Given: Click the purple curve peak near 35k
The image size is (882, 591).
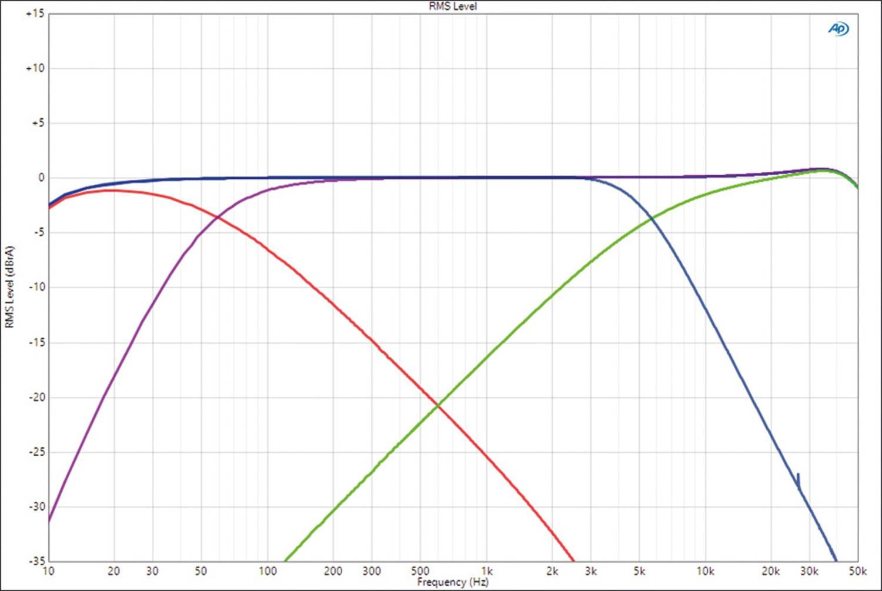Looking at the screenshot, I should coord(817,168).
